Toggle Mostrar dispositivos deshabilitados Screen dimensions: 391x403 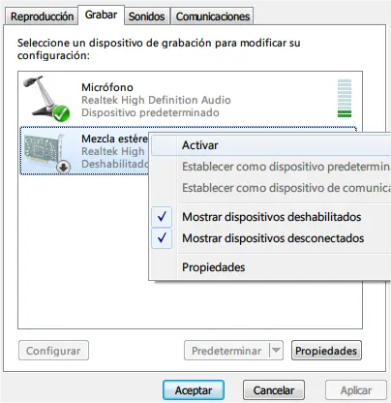point(271,217)
